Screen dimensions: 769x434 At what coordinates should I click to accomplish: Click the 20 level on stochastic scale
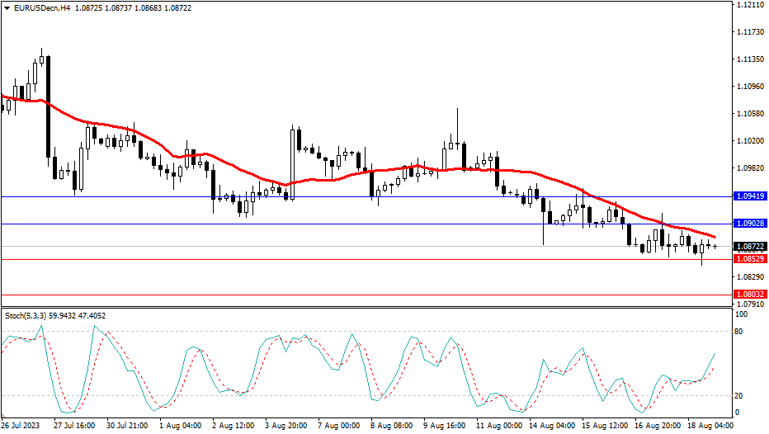(739, 395)
